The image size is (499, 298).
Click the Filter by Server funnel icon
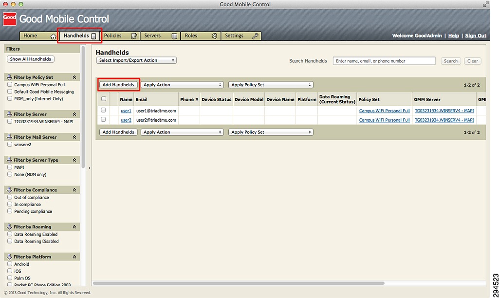[9, 114]
